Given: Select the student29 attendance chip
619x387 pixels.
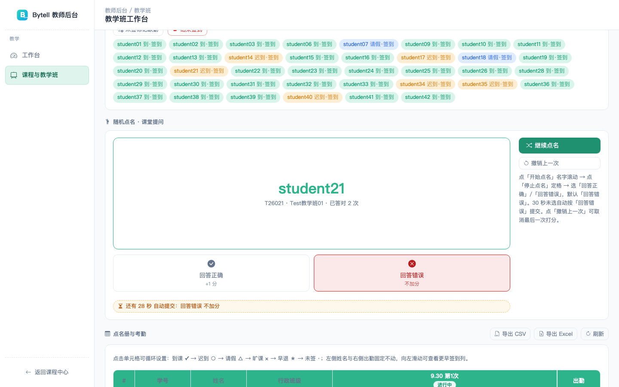Looking at the screenshot, I should point(140,84).
